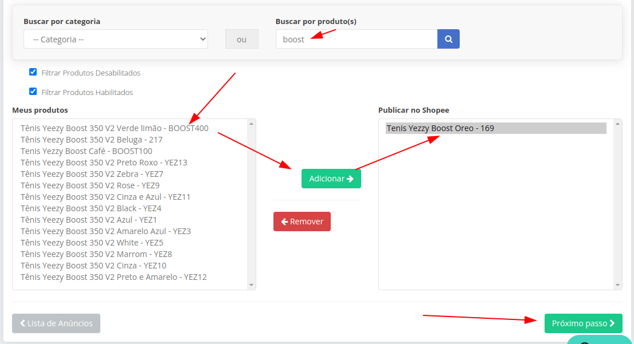The image size is (634, 344).
Task: Open the Categoria dropdown
Action: point(116,39)
